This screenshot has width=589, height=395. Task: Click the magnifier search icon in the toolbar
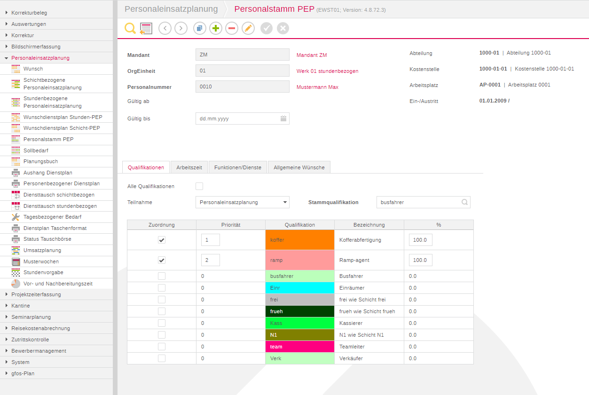point(130,28)
